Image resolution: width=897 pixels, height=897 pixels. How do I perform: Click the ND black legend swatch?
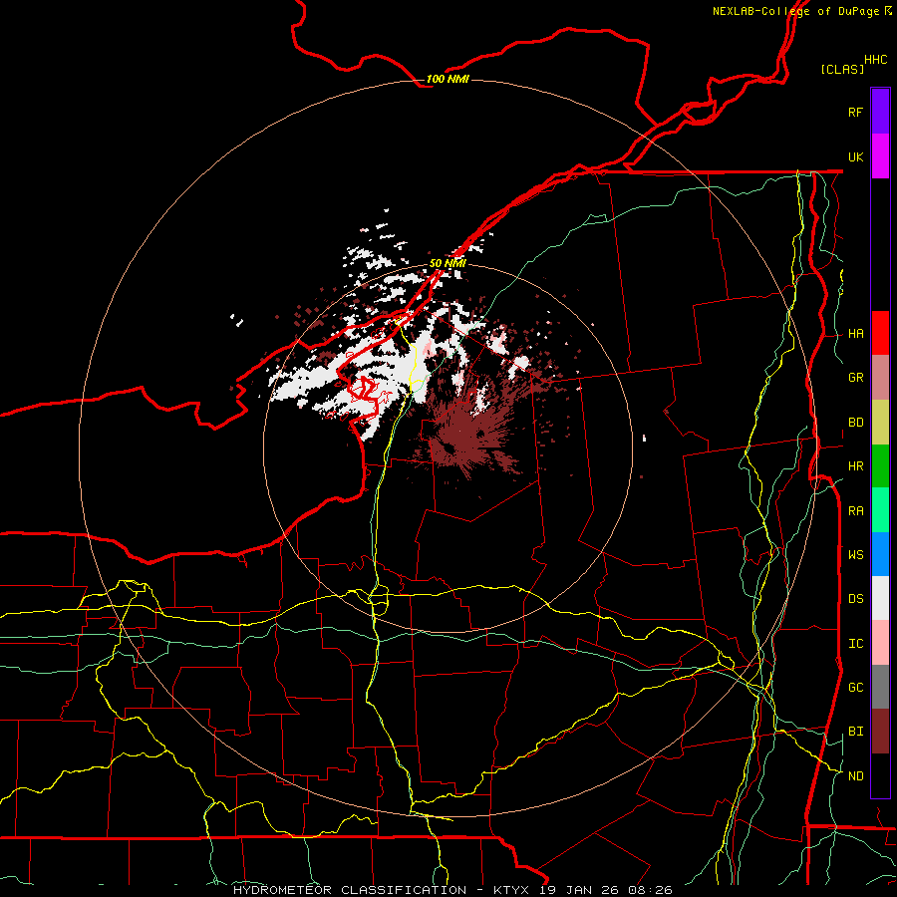(x=880, y=775)
